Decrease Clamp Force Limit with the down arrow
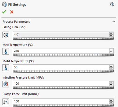Viewport: 118px width, 107px height. [x=111, y=102]
